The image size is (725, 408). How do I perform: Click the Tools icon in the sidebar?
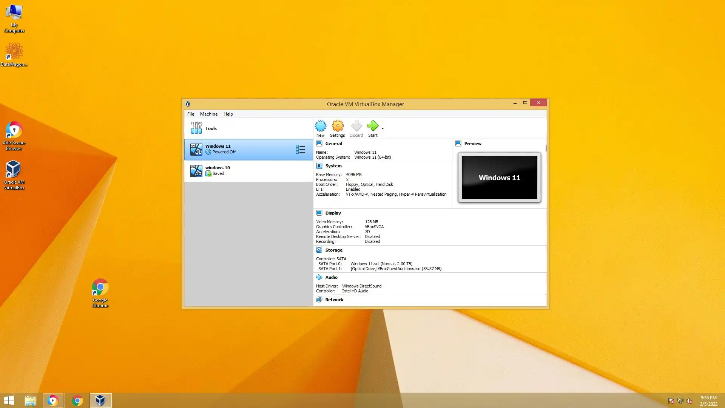pos(196,128)
